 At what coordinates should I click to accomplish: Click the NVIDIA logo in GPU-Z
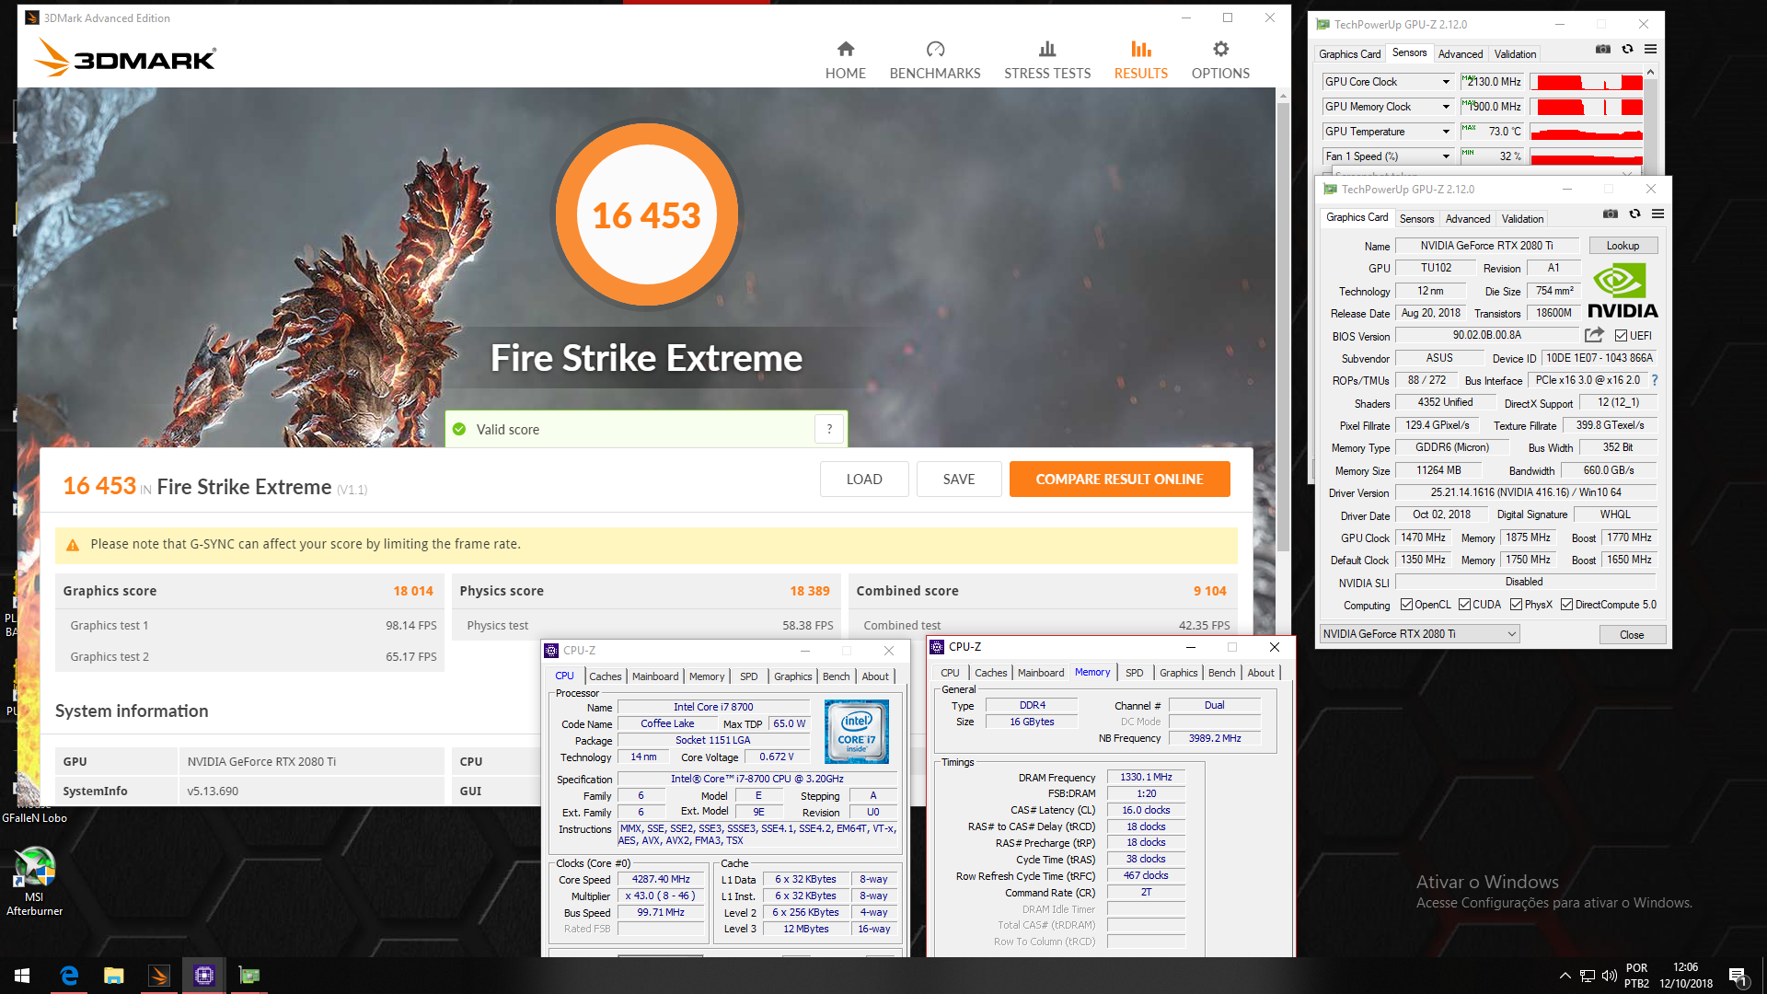(1623, 292)
